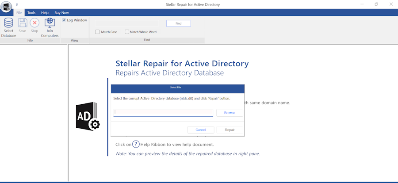The image size is (398, 183).
Task: Open the Buy Now tab
Action: point(61,13)
